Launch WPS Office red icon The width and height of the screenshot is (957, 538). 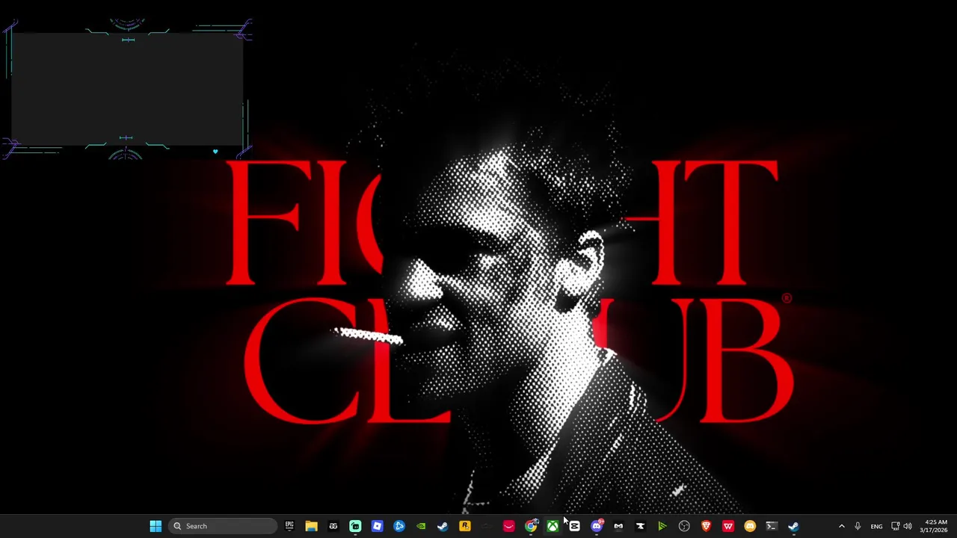tap(727, 526)
